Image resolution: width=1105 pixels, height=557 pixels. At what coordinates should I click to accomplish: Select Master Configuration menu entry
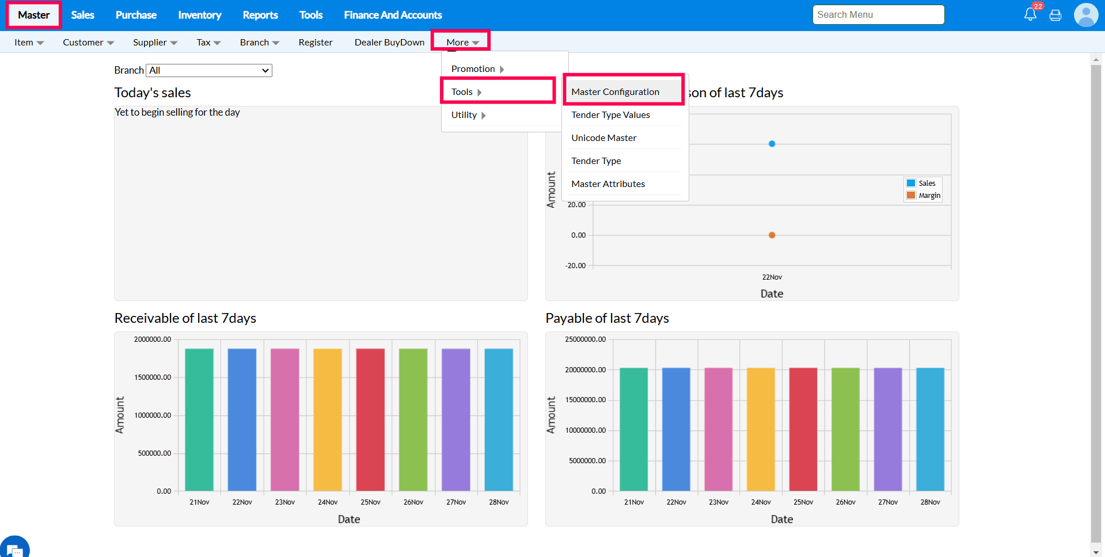coord(615,92)
